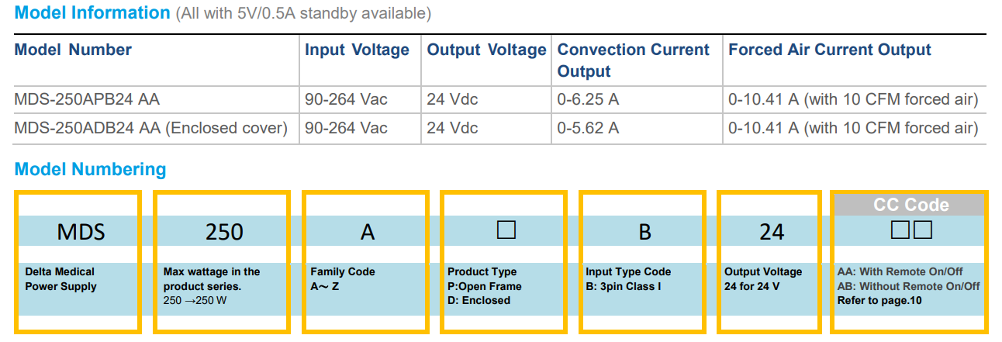
Task: Click the gray "CC Code" label
Action: pyautogui.click(x=910, y=205)
